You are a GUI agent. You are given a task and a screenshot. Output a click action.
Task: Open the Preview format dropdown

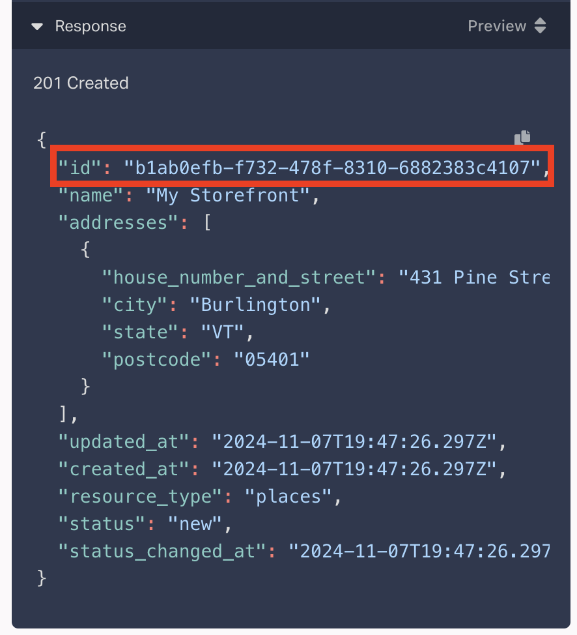click(497, 26)
